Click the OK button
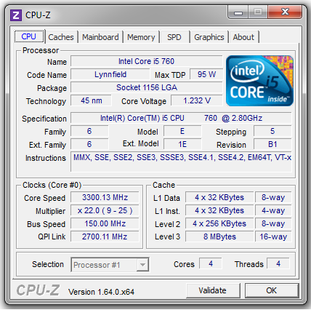311x310 pixels. click(x=272, y=290)
